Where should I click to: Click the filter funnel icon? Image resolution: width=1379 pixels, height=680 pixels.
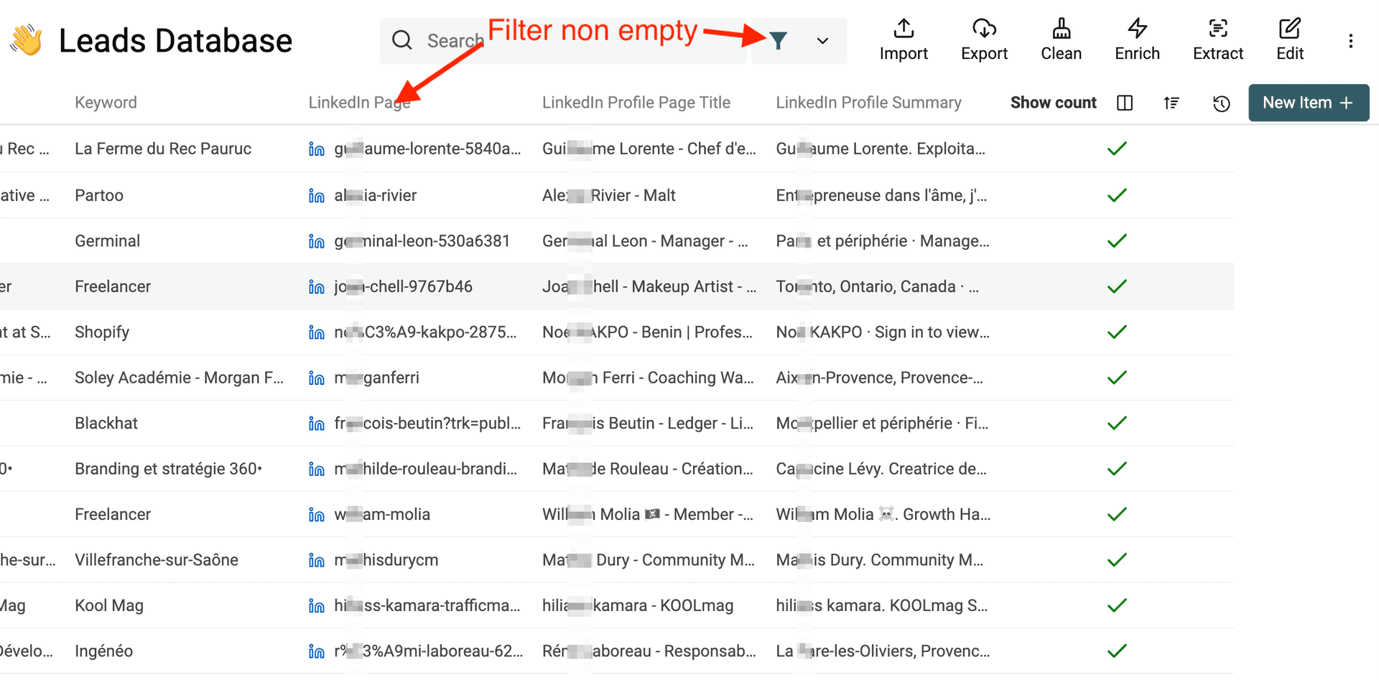(x=778, y=41)
